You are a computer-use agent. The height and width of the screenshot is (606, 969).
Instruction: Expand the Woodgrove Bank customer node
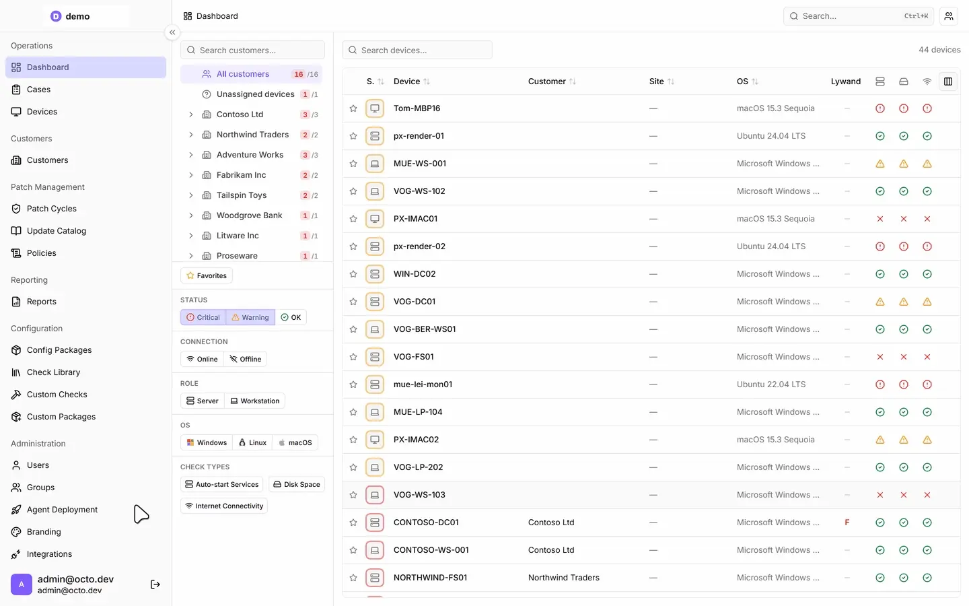coord(191,215)
